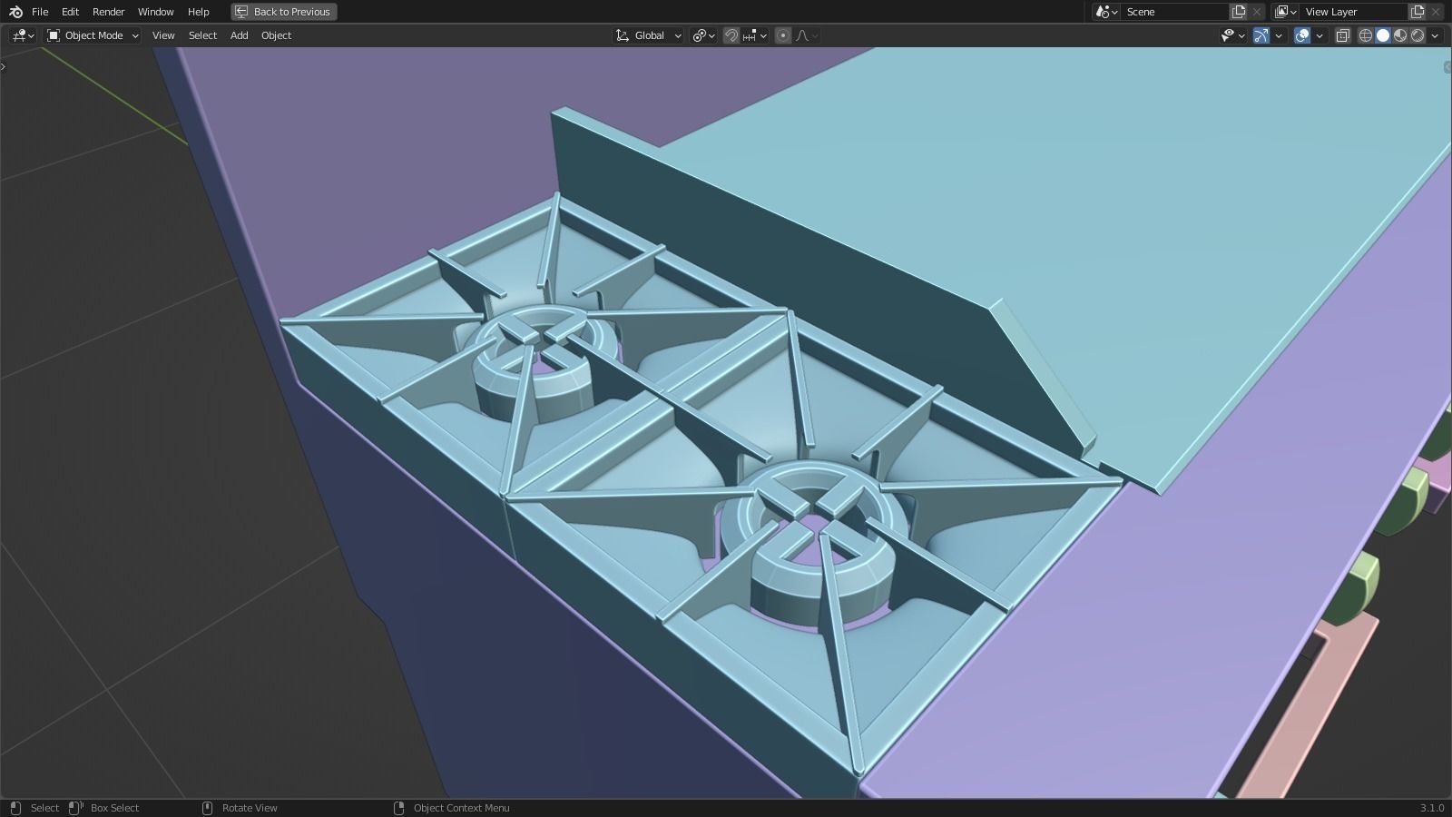Toggle viewport gizmos display
This screenshot has height=817, width=1452.
point(1261,35)
